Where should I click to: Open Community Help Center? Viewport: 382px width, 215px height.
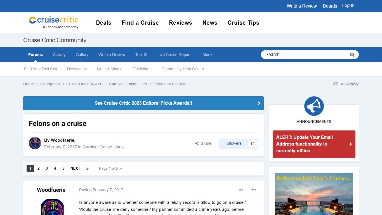click(183, 69)
